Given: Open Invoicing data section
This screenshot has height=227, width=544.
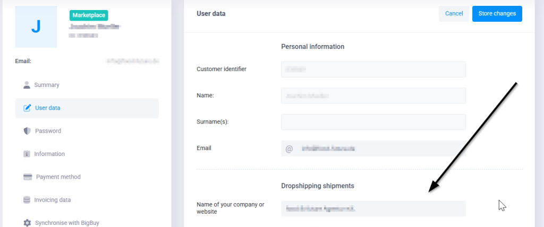Looking at the screenshot, I should click(52, 200).
